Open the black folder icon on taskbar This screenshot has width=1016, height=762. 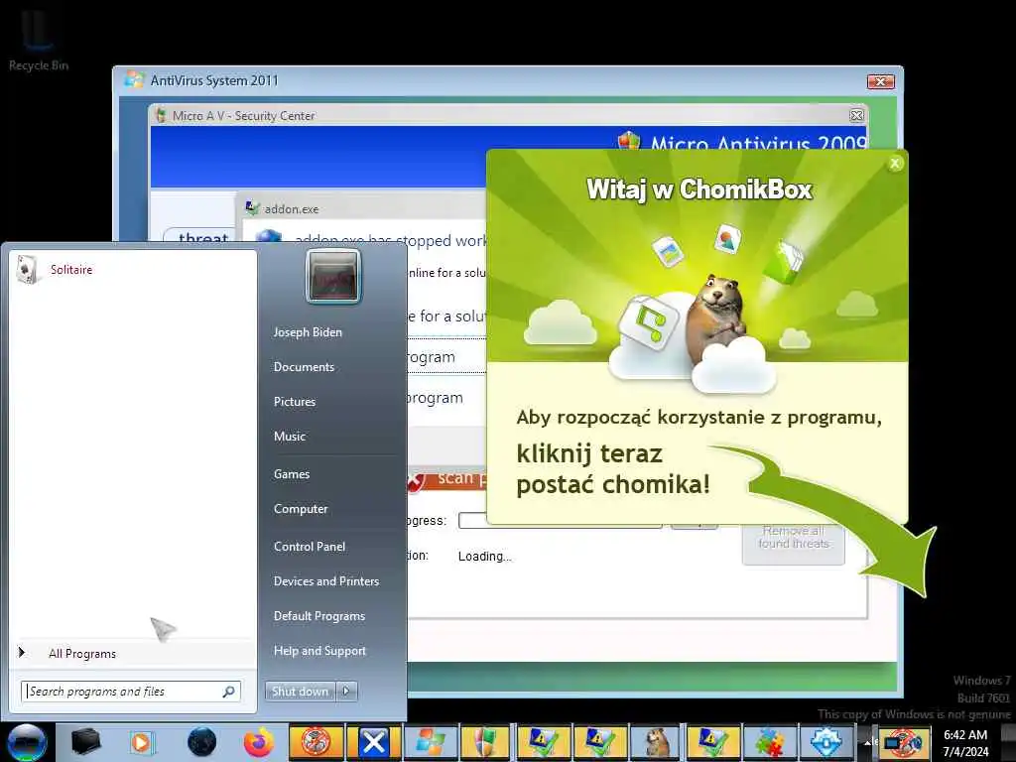click(x=85, y=742)
